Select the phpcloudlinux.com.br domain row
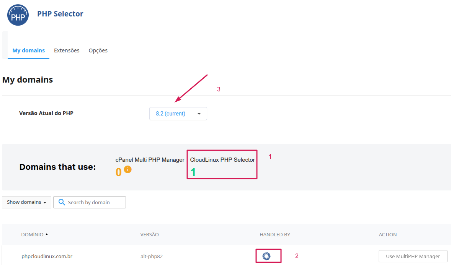This screenshot has height=265, width=451. pos(47,256)
